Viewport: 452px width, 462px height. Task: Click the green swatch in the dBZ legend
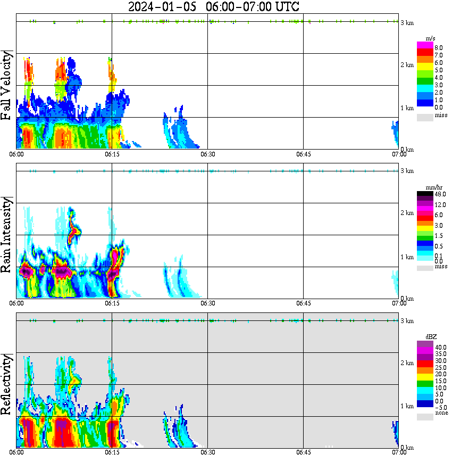[425, 384]
